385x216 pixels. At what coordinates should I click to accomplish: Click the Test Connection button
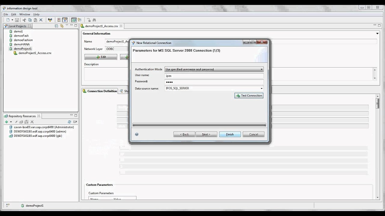point(249,95)
